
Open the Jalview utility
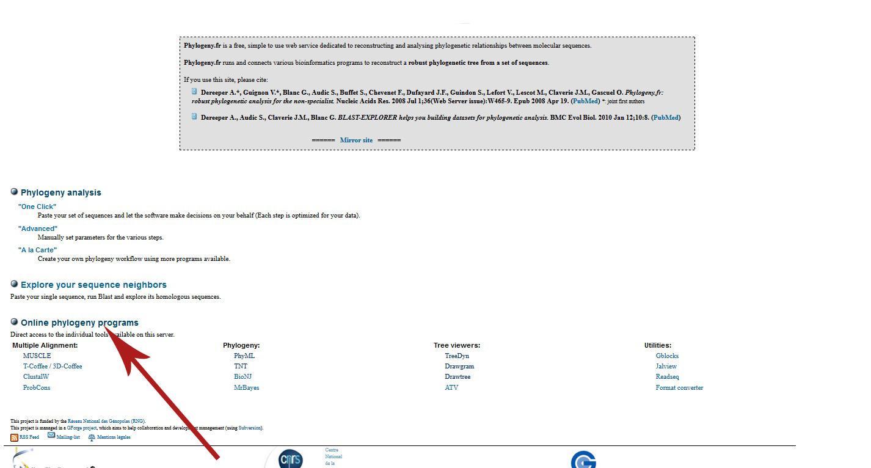[x=666, y=366]
